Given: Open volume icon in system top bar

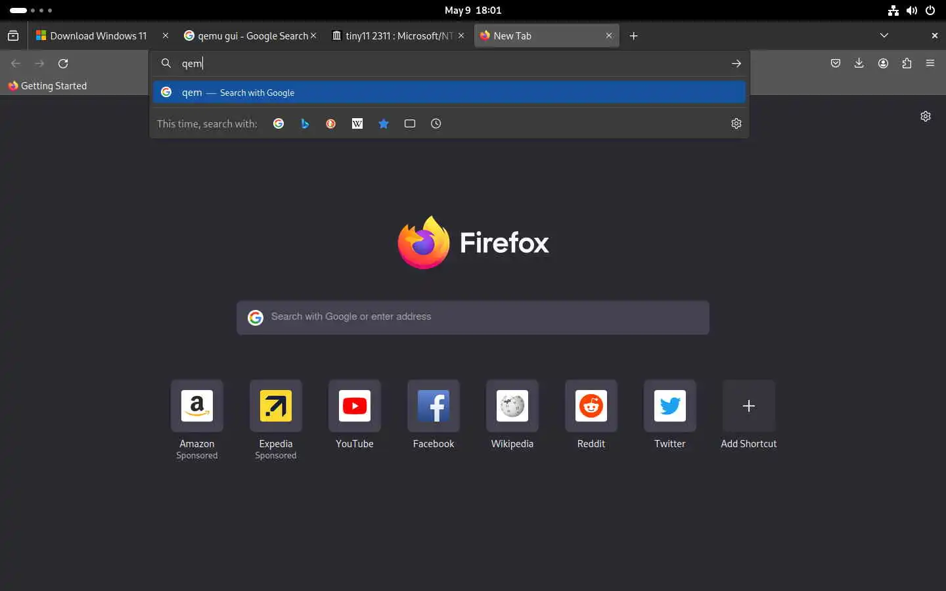Looking at the screenshot, I should point(912,11).
